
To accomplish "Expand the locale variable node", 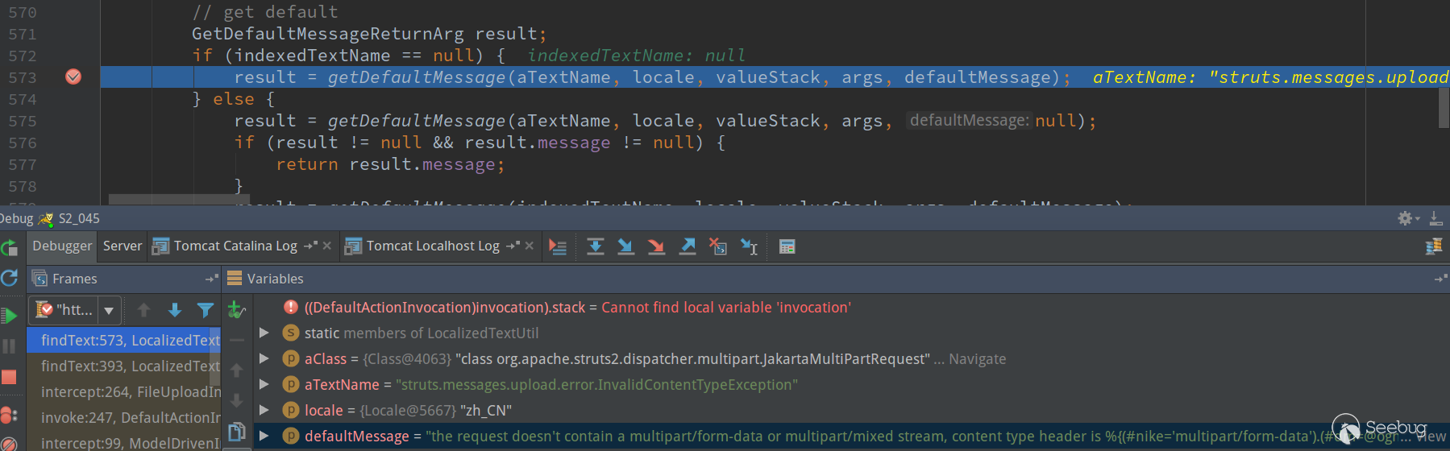I will [264, 410].
